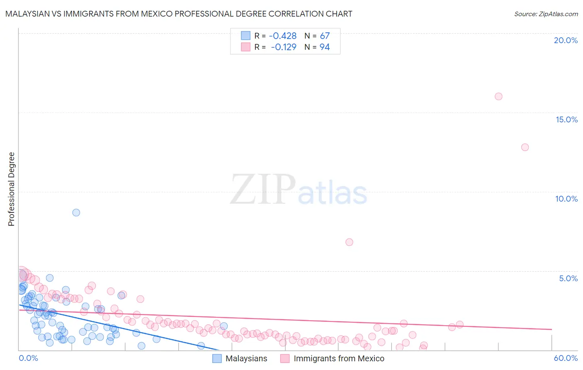Click the pink Immigrants from Mexico legend swatch
The width and height of the screenshot is (583, 370).
pyautogui.click(x=285, y=358)
